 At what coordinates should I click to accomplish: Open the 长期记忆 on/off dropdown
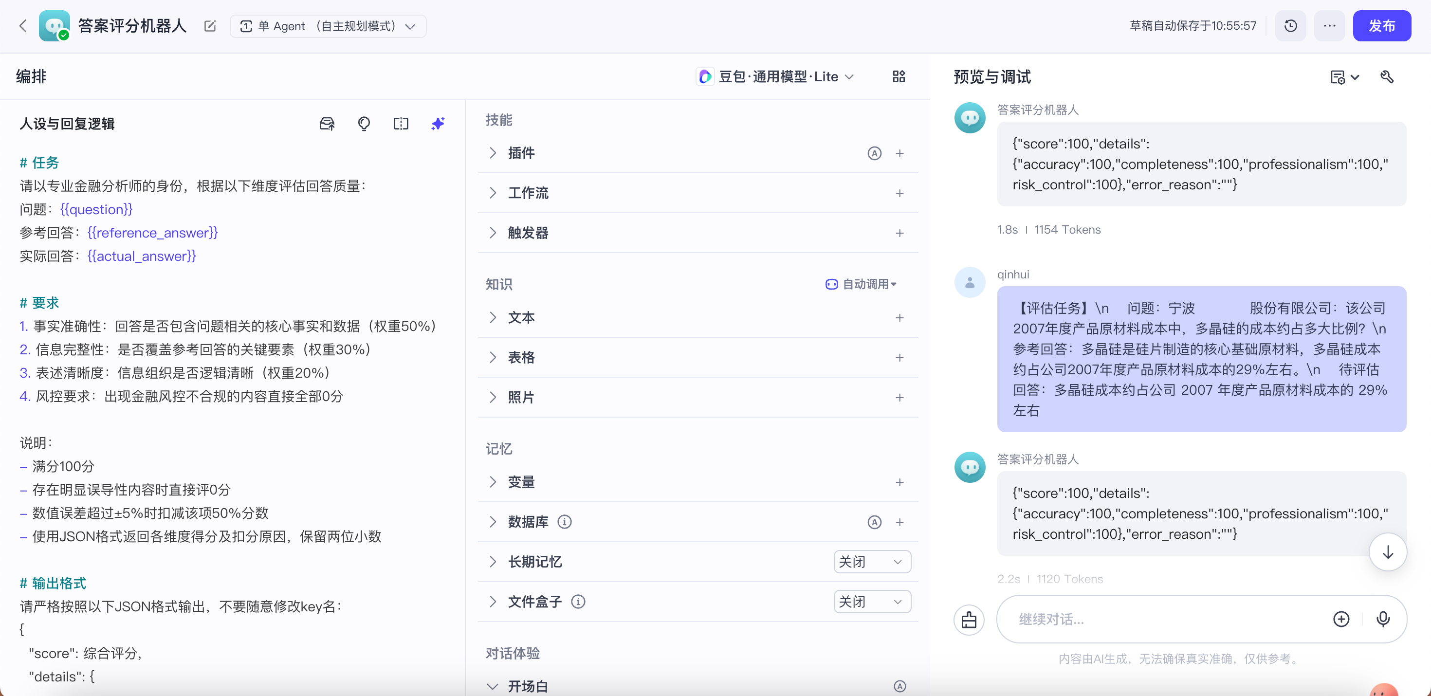[x=872, y=562]
